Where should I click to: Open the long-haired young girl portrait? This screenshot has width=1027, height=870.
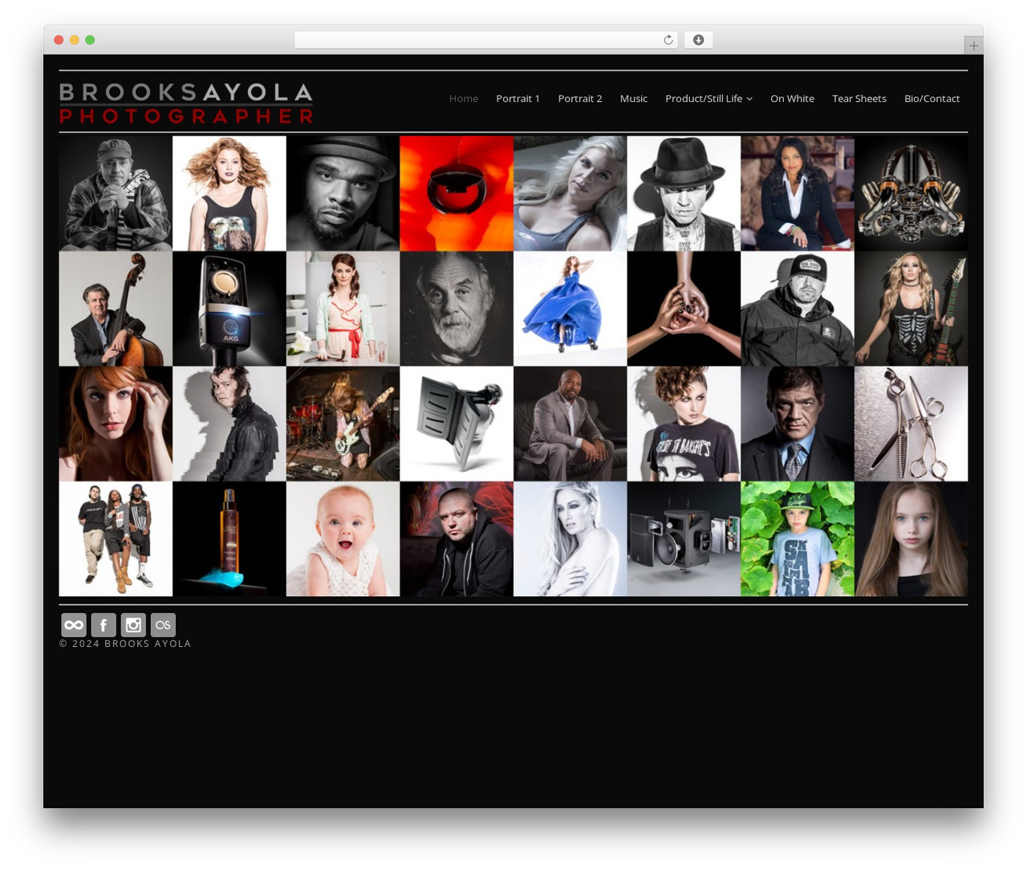pos(911,539)
